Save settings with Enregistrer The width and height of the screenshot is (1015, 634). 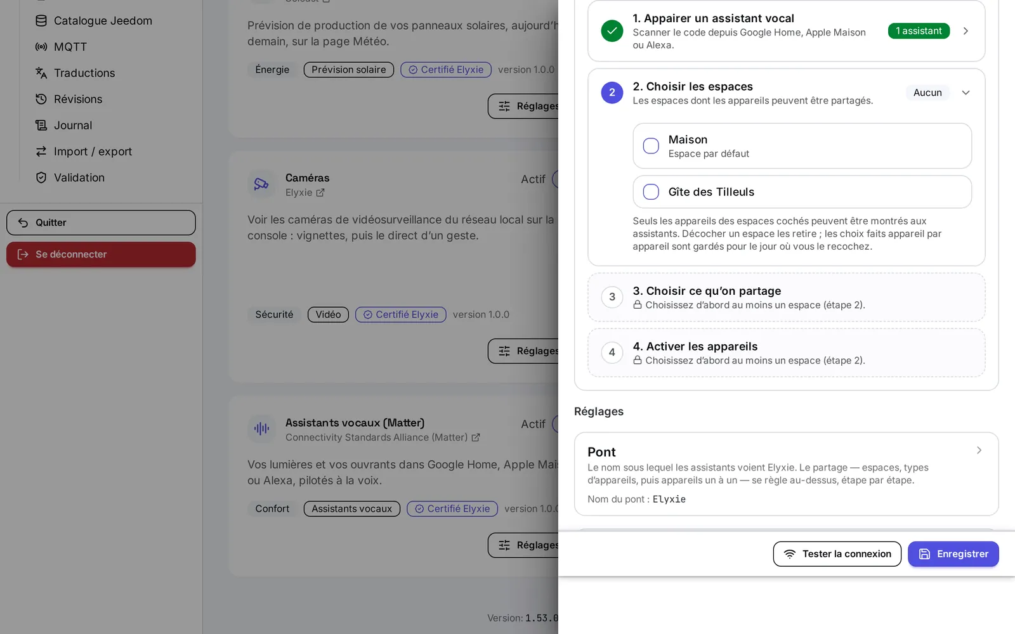pyautogui.click(x=953, y=554)
